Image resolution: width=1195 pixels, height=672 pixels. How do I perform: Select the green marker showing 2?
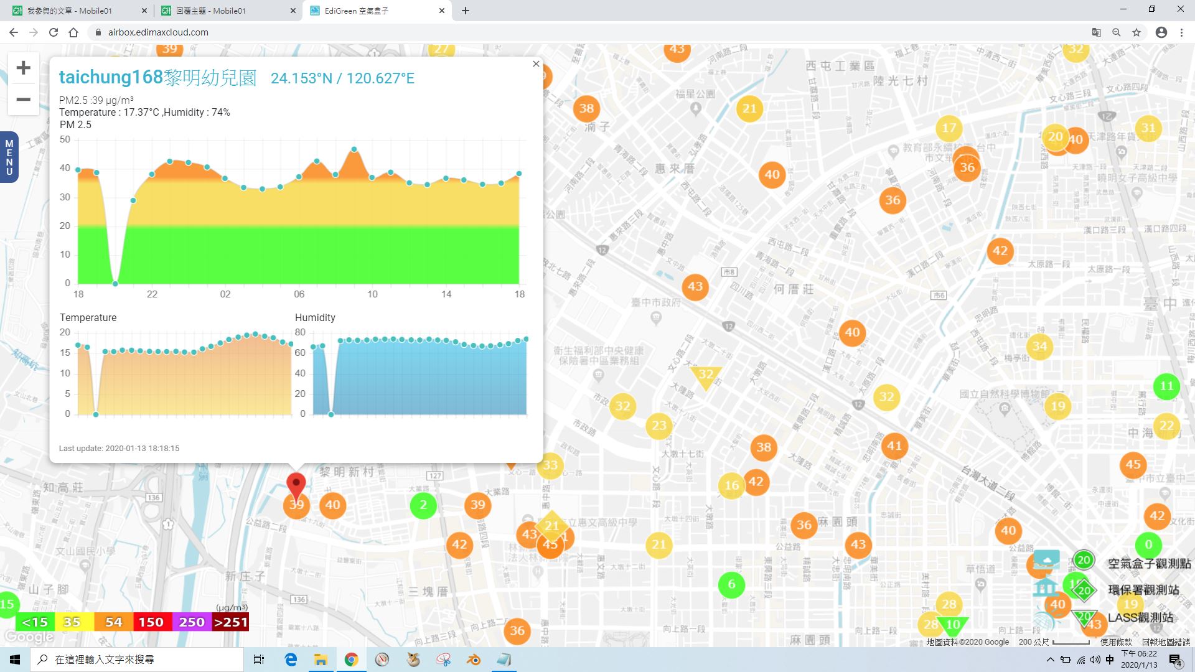tap(423, 505)
